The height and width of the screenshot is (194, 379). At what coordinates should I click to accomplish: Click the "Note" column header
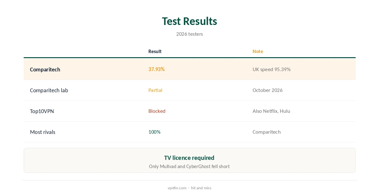[258, 51]
